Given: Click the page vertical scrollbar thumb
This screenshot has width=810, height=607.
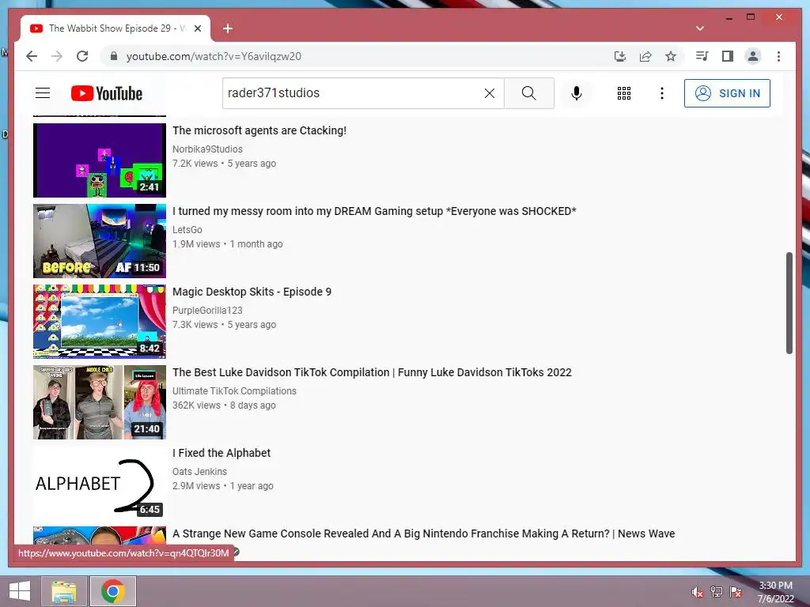Looking at the screenshot, I should click(x=789, y=303).
